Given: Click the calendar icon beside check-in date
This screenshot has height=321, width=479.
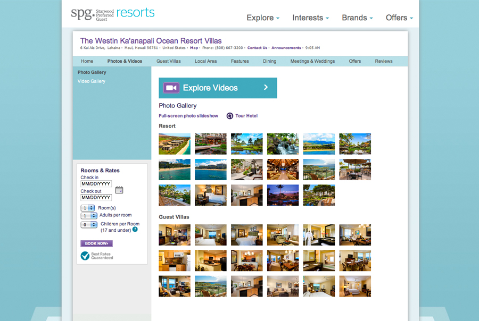Looking at the screenshot, I should point(119,190).
